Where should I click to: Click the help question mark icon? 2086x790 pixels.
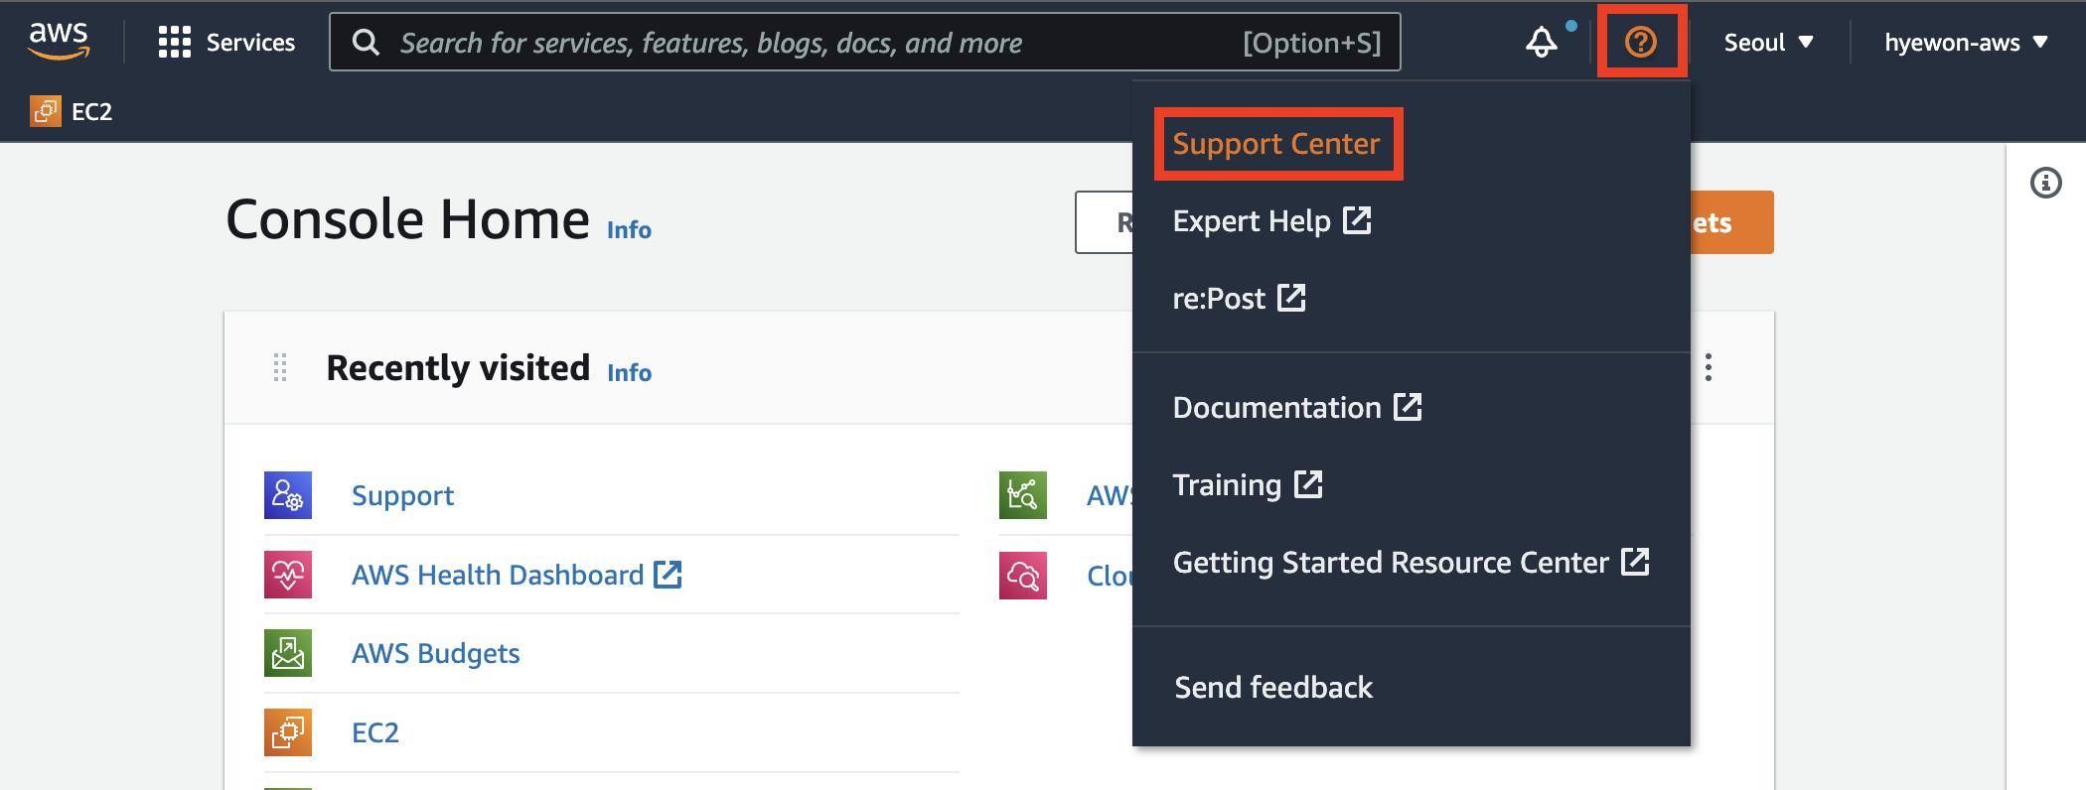coord(1641,42)
